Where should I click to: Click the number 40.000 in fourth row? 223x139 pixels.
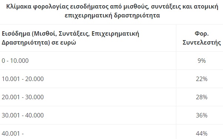(34, 115)
